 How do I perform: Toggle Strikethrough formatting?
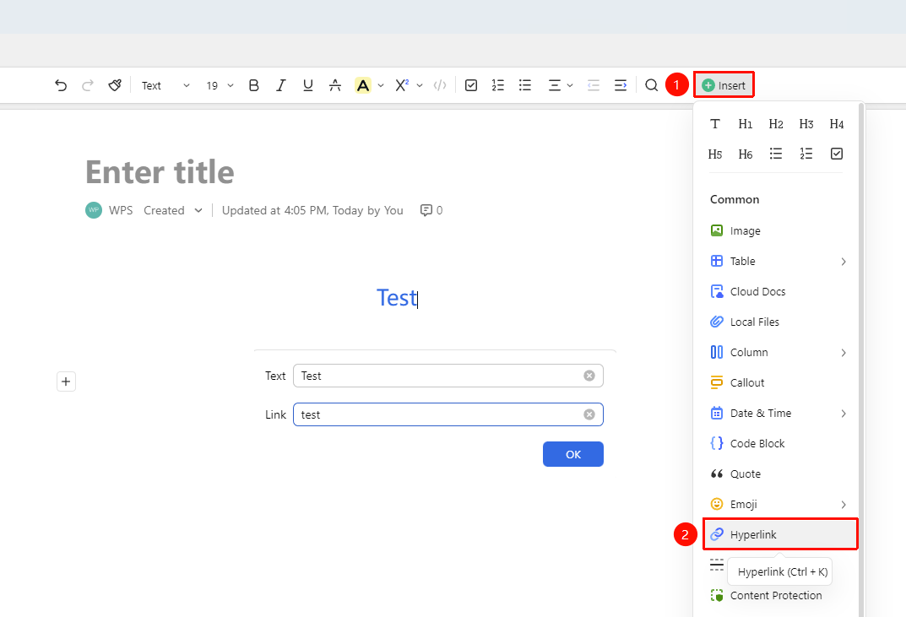[335, 85]
